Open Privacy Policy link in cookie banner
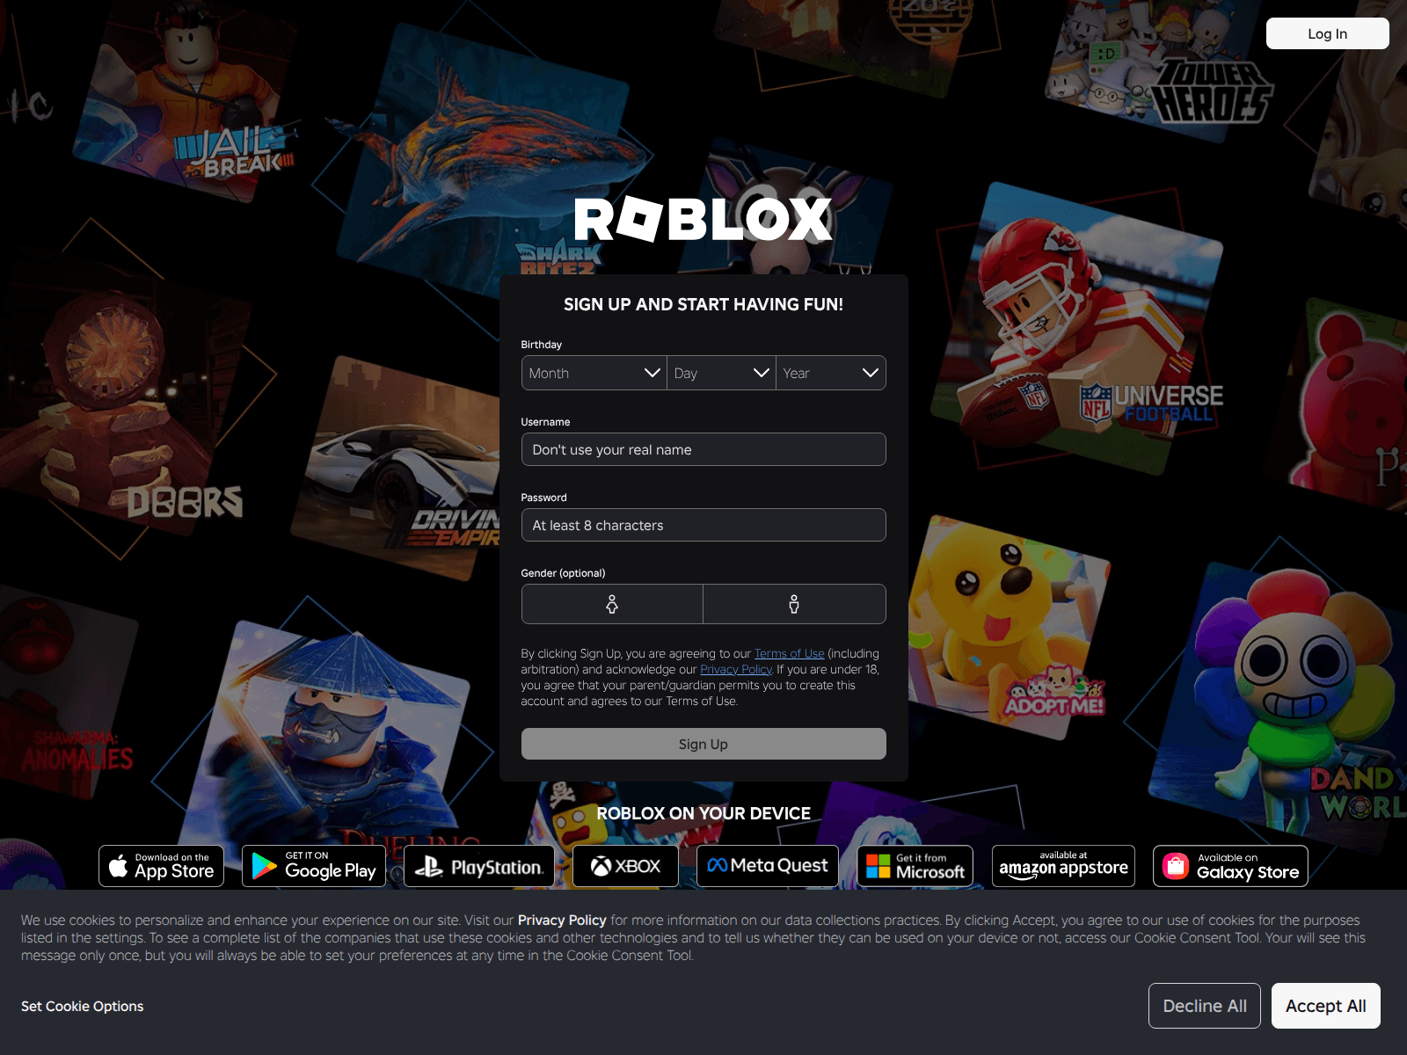Screen dimensions: 1407x1055 tap(562, 920)
